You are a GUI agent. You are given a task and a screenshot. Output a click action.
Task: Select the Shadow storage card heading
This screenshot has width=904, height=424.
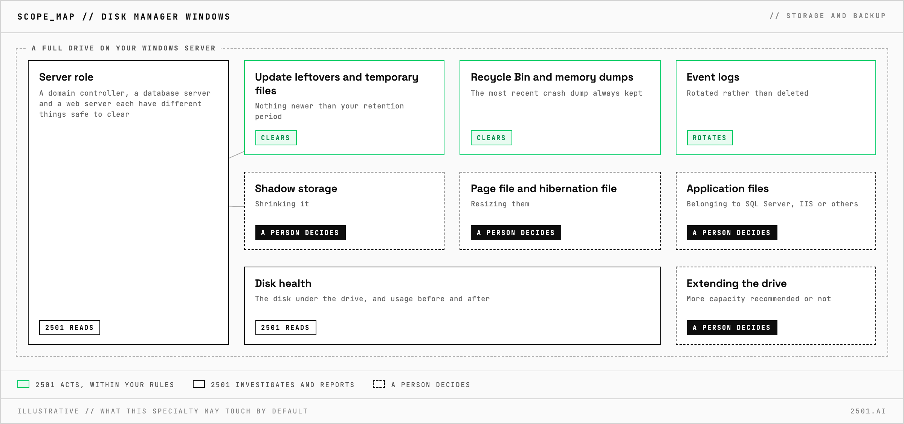pos(296,189)
